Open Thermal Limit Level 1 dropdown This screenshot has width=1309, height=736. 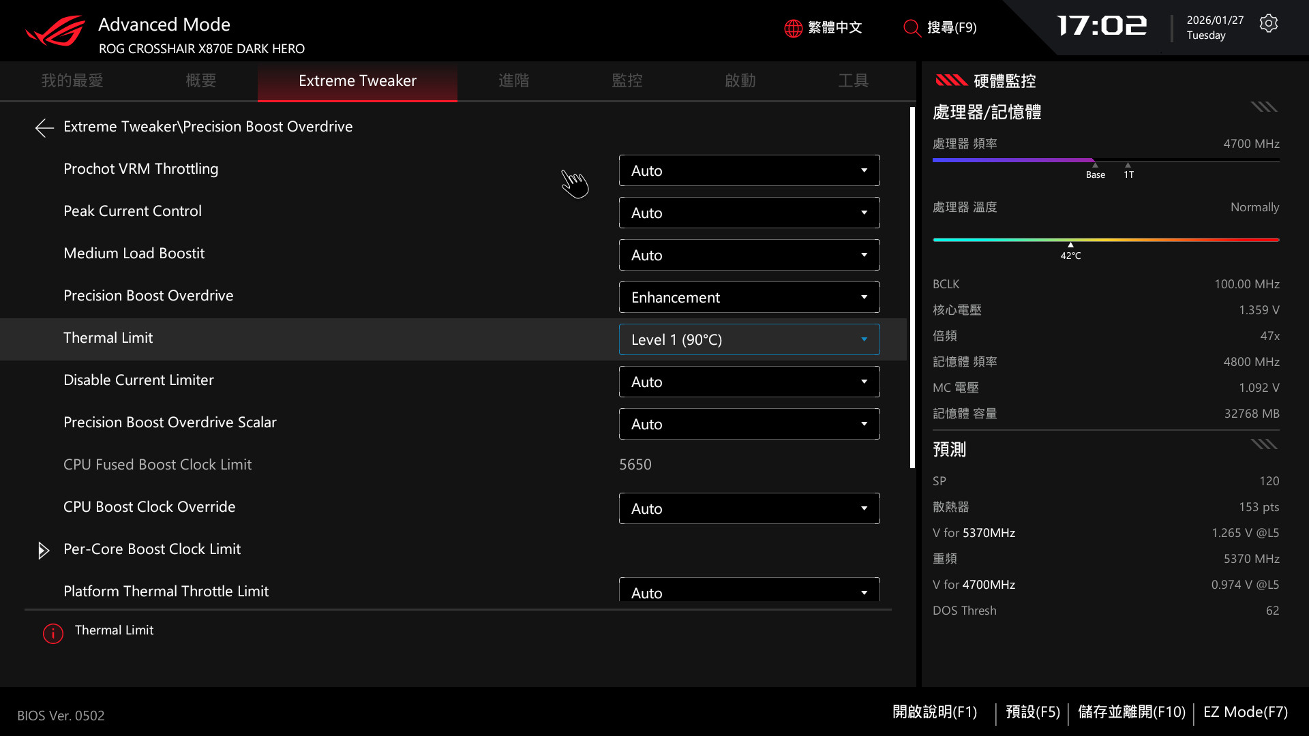pos(749,339)
